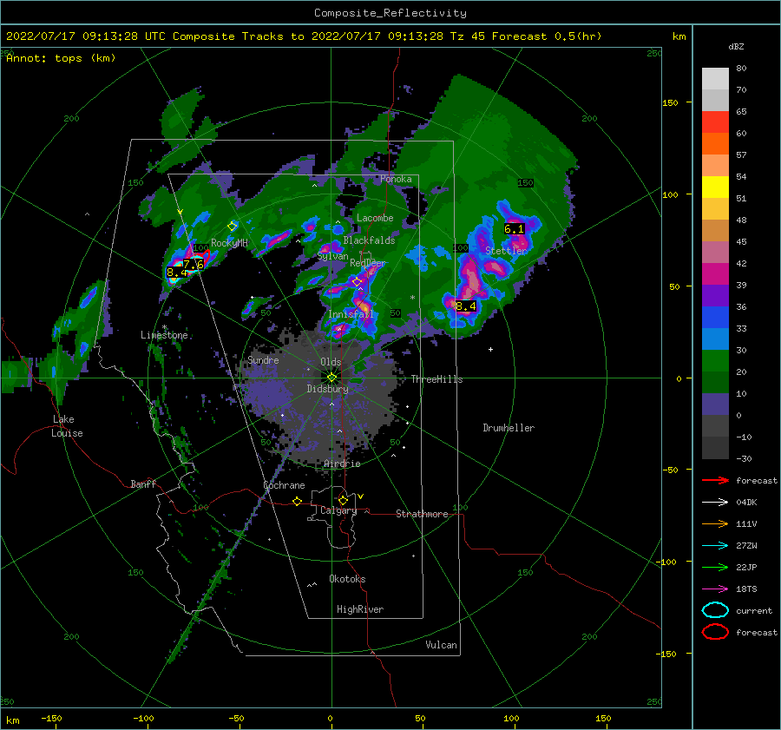
Task: Select the yellow diamond marker near RockyMH
Action: pyautogui.click(x=232, y=227)
